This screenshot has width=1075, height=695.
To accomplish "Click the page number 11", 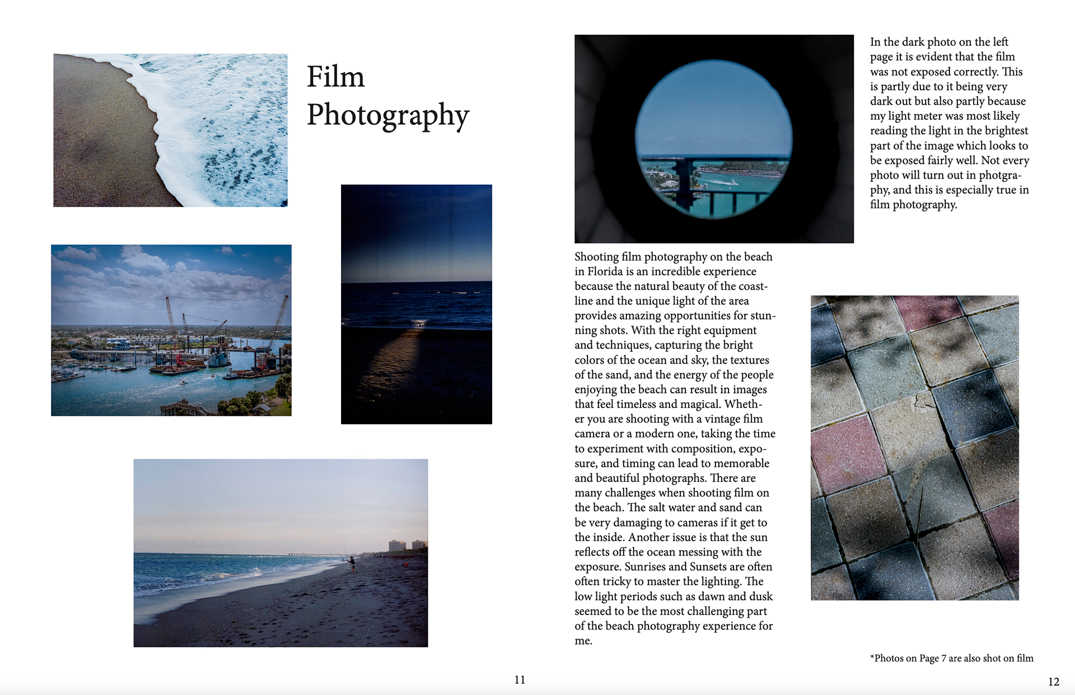I will pos(520,680).
